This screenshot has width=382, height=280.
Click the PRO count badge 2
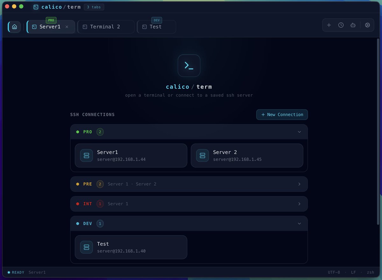click(x=100, y=132)
